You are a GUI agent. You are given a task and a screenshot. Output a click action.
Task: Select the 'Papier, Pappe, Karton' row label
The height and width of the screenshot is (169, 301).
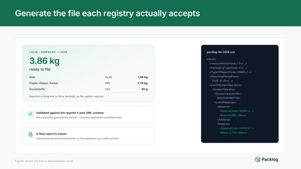[44, 83]
